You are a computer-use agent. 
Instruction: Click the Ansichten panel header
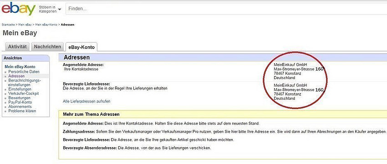click(25, 58)
